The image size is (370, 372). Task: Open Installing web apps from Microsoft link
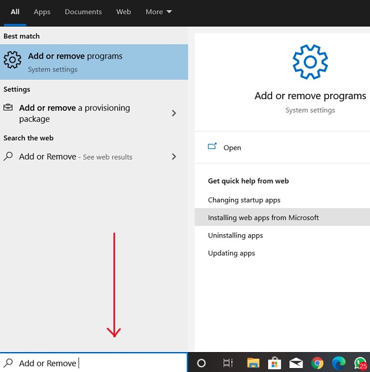(282, 217)
